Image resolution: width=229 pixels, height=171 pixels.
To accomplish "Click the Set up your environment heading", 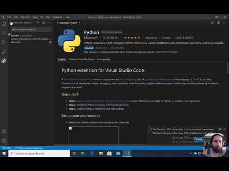I will 81,116.
